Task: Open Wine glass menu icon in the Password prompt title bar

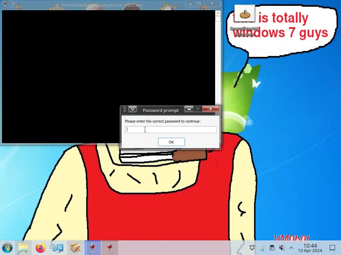Action: (x=125, y=109)
